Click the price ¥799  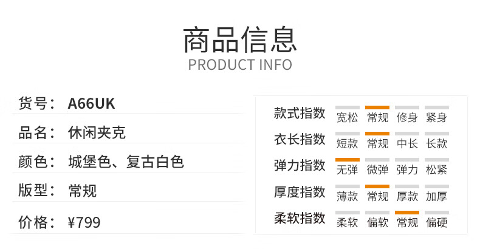pyautogui.click(x=84, y=223)
